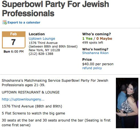Click the host photo thumbnail

127,103
